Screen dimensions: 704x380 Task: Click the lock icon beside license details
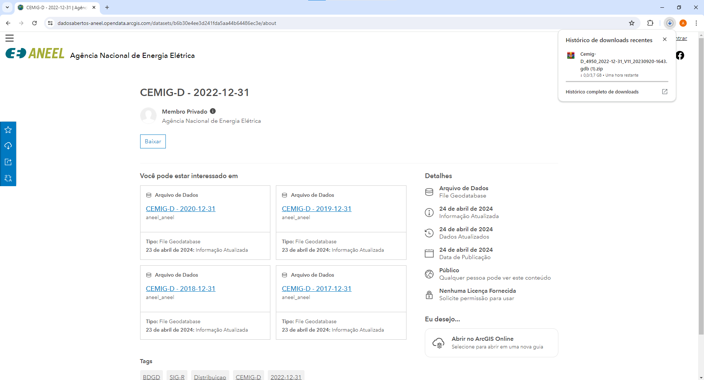tap(429, 295)
